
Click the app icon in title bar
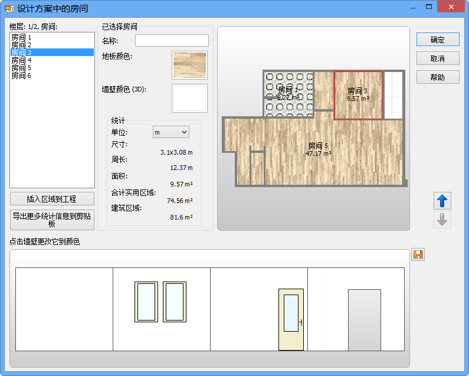click(x=9, y=8)
